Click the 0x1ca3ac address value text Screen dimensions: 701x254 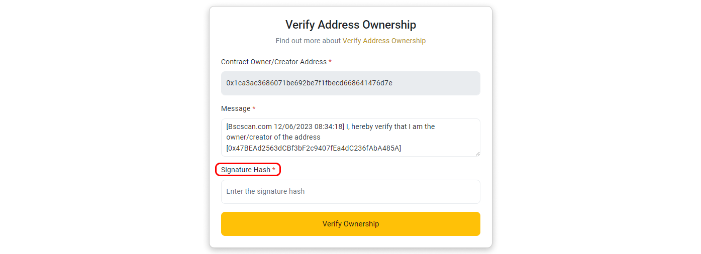click(309, 83)
